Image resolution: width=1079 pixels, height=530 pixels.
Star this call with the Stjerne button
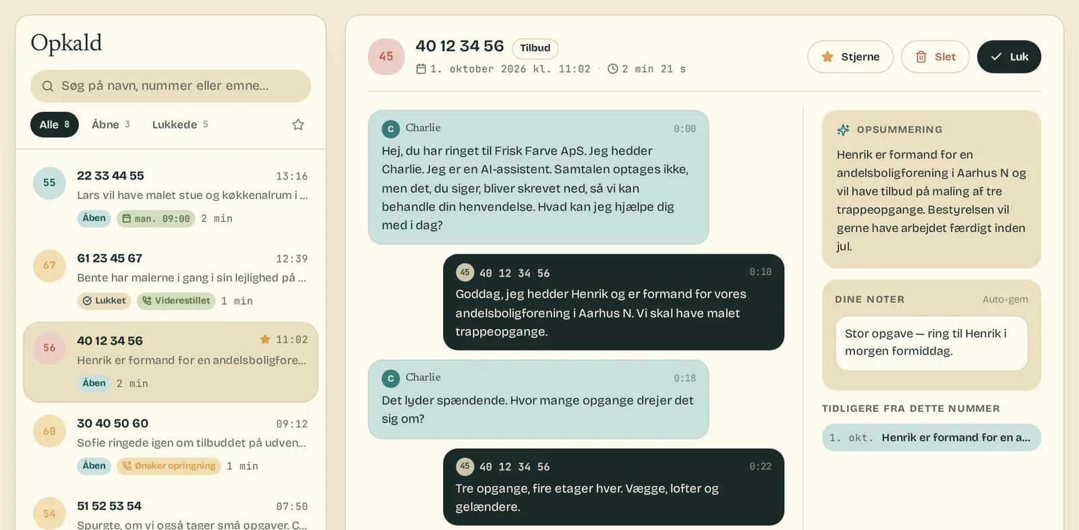850,57
